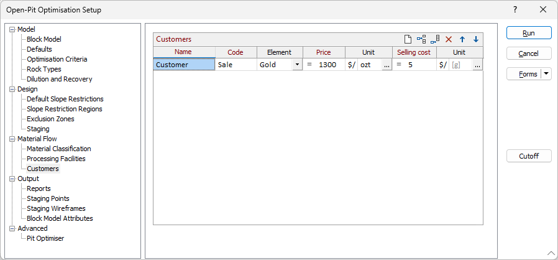Click the Model tree label

pyautogui.click(x=26, y=30)
